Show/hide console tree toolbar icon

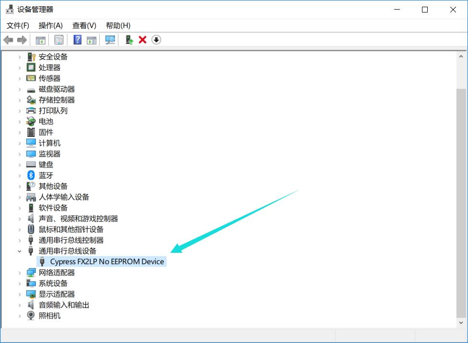(41, 40)
